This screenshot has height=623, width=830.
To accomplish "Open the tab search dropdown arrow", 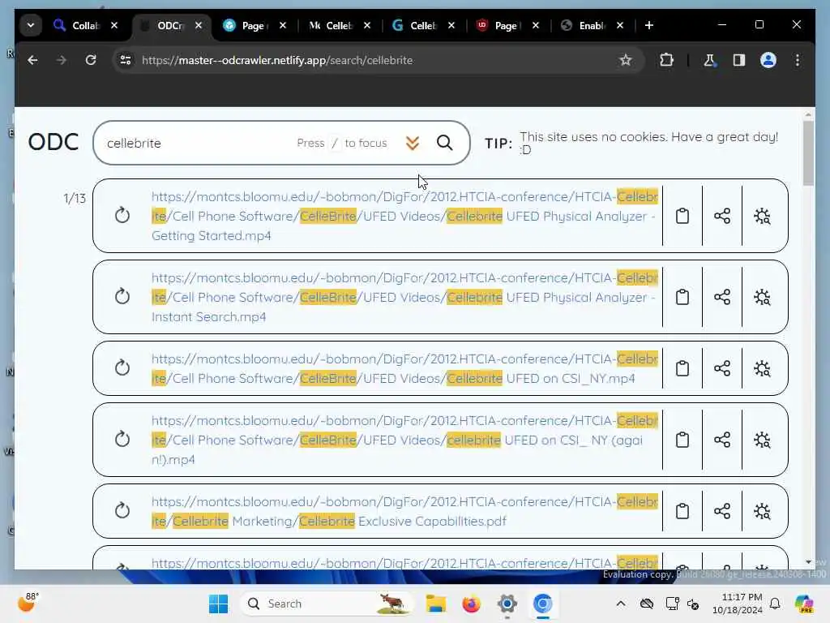I will pyautogui.click(x=31, y=25).
